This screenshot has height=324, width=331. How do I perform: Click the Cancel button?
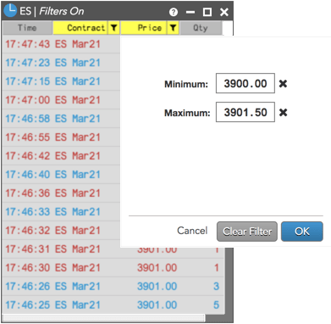pos(192,231)
